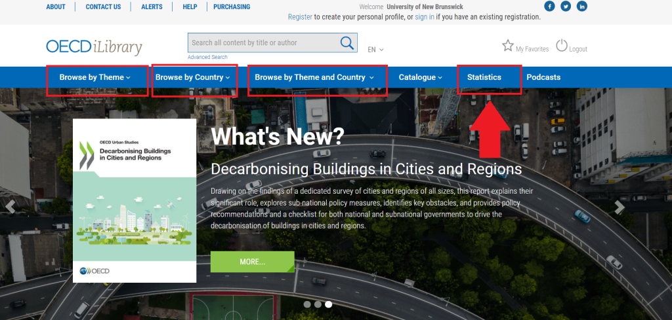Open the ALERTS top link

152,7
